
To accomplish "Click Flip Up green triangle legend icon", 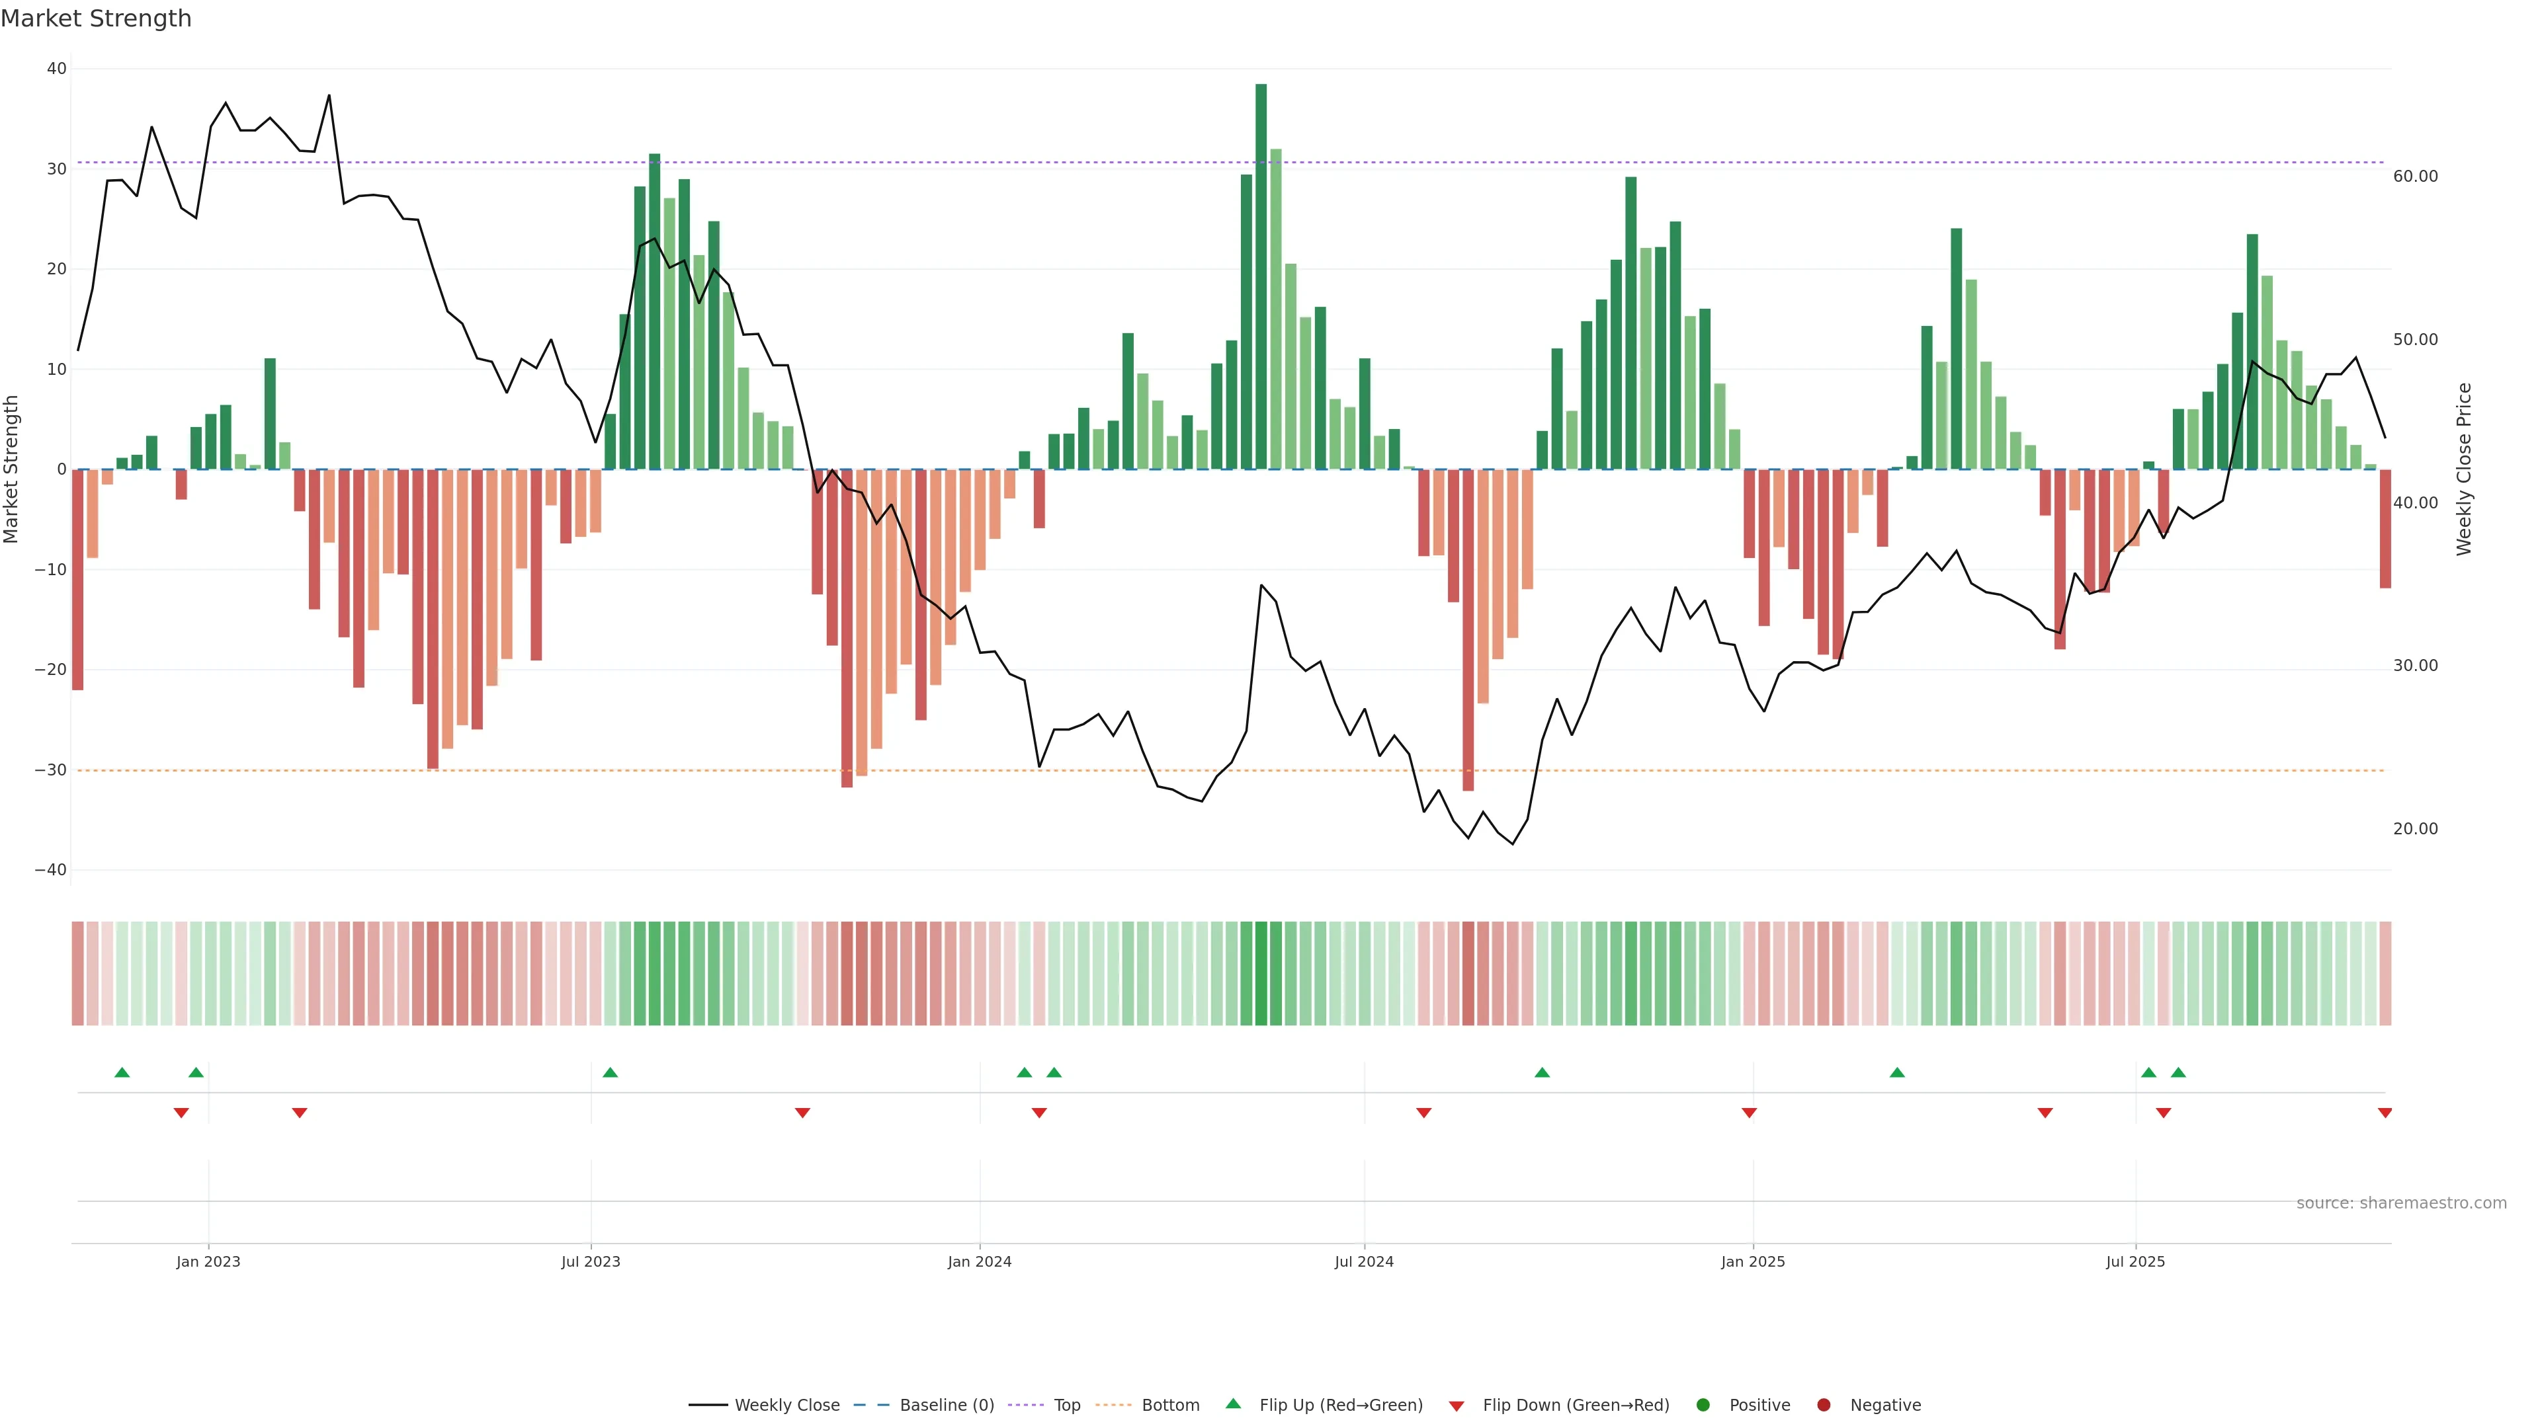I will [x=1232, y=1404].
